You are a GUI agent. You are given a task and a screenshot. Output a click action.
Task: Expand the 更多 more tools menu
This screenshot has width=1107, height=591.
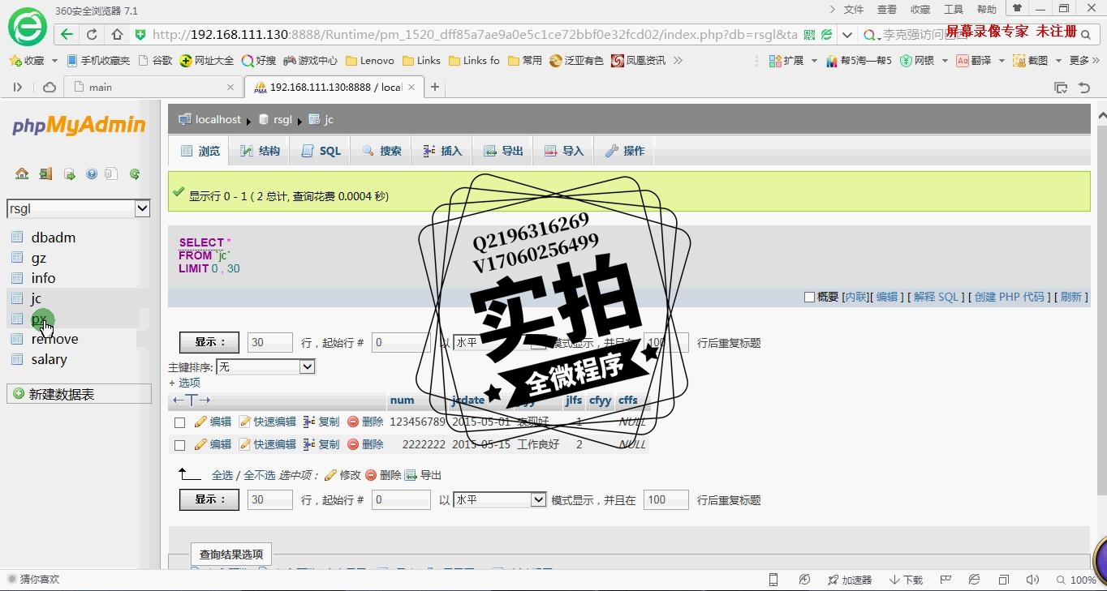click(x=1084, y=61)
